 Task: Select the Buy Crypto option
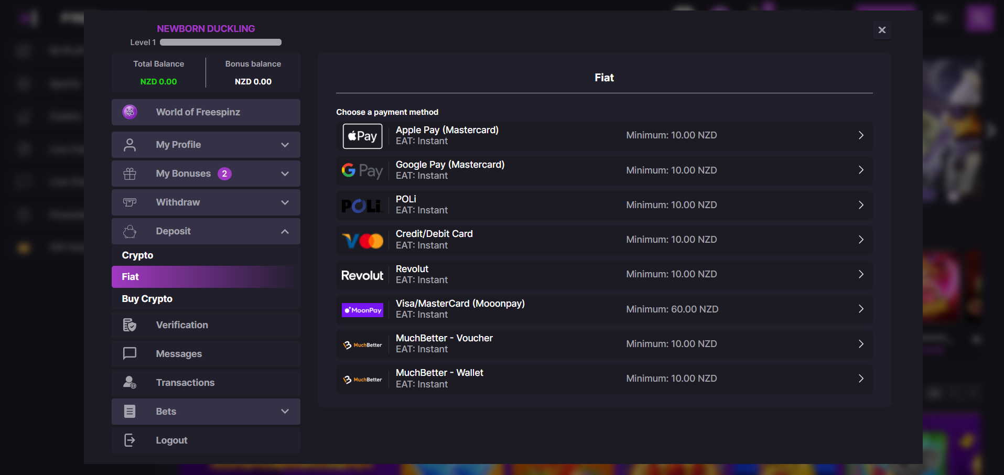pyautogui.click(x=206, y=299)
